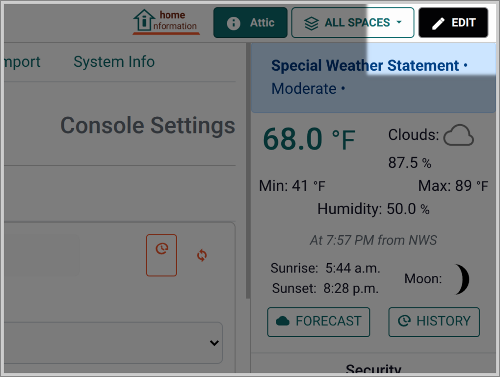This screenshot has width=500, height=377.
Task: Switch to the System Info tab
Action: 114,61
